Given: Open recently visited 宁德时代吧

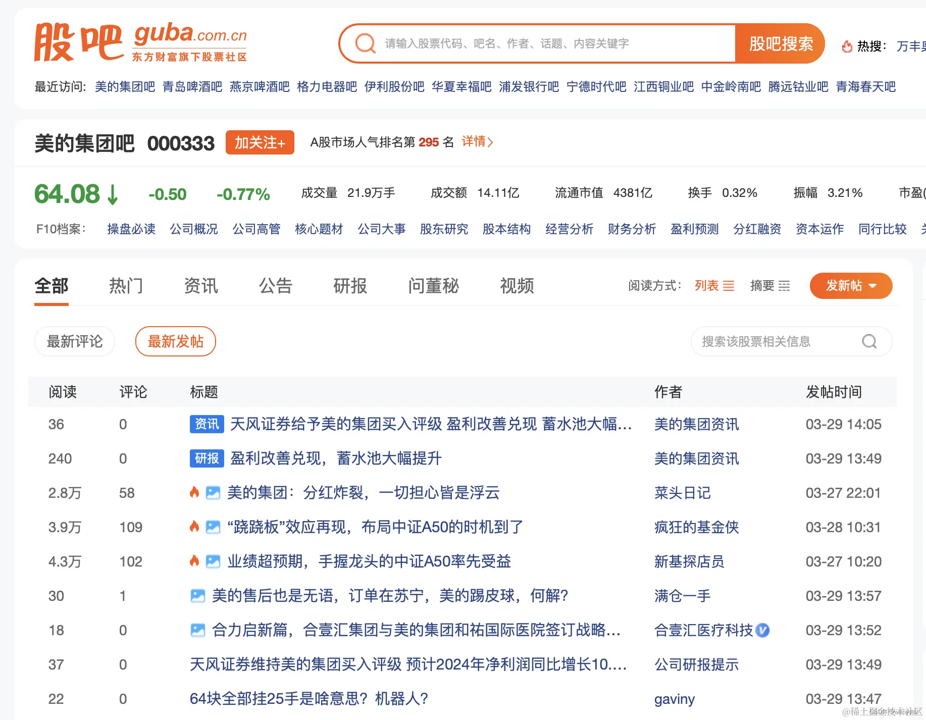Looking at the screenshot, I should click(596, 87).
